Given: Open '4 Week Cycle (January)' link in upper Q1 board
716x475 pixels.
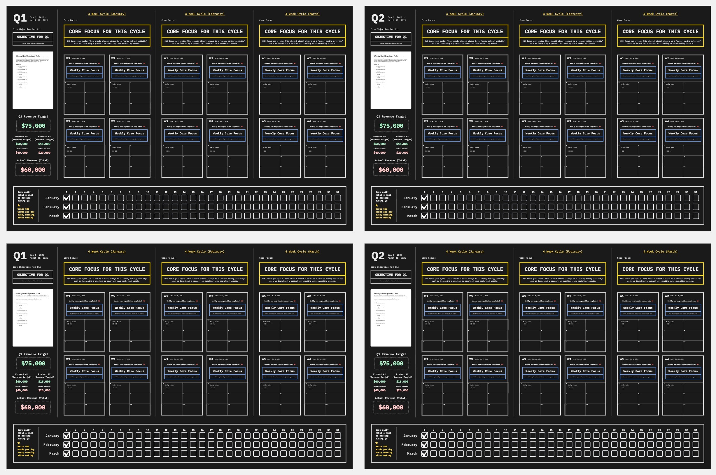Looking at the screenshot, I should click(x=107, y=14).
